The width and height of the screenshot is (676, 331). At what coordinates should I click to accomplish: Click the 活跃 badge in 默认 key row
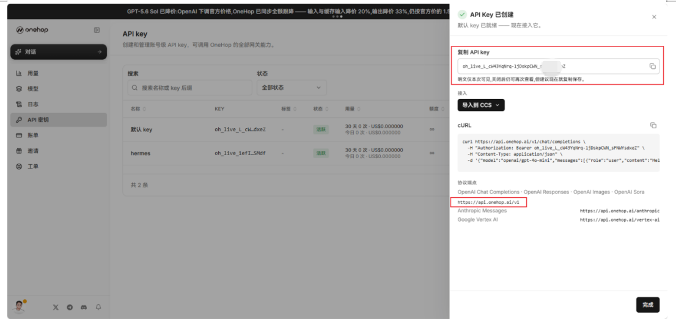321,129
